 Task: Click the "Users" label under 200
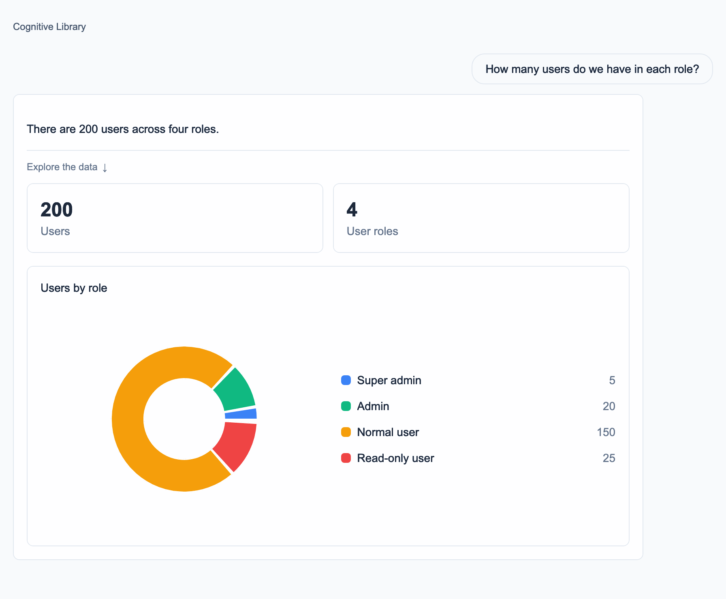pos(55,231)
